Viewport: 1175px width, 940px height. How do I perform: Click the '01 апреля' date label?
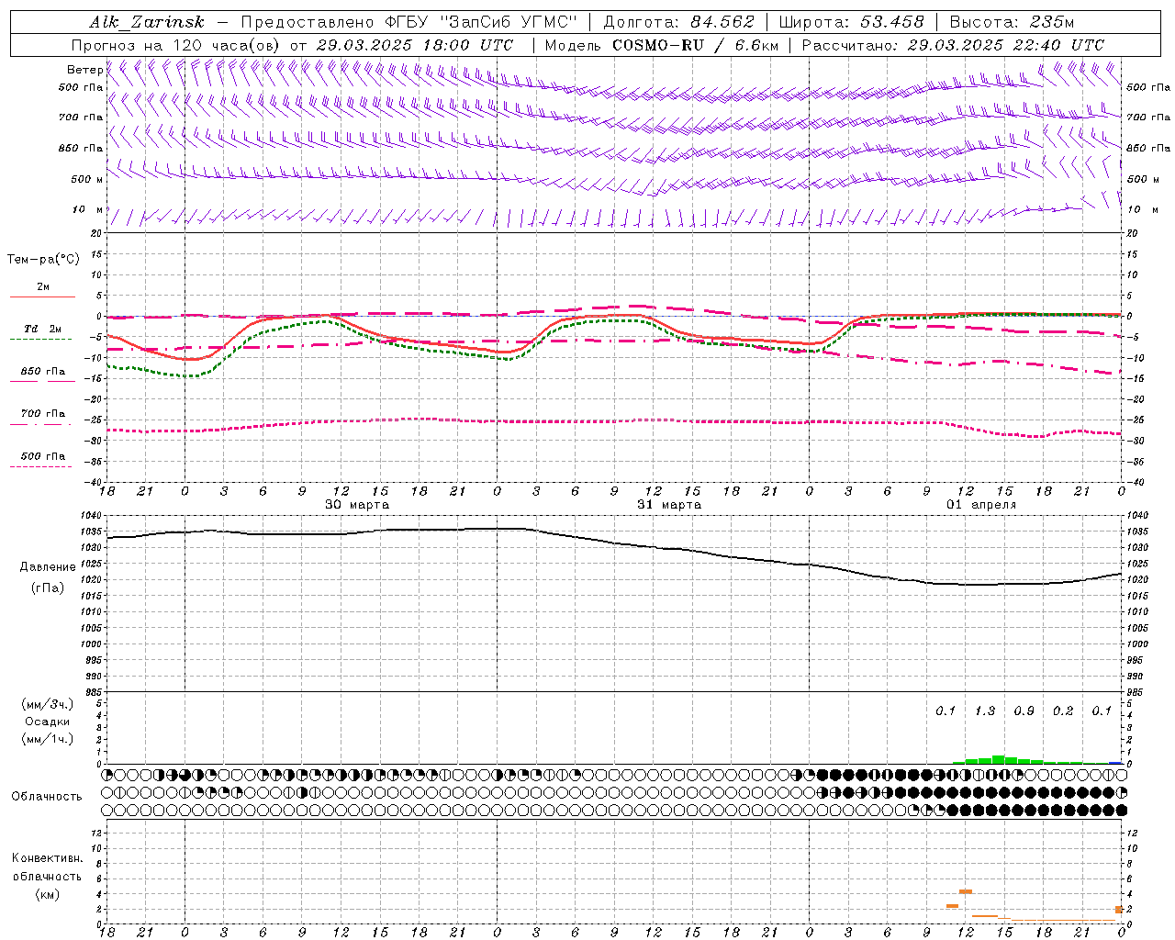pos(981,505)
